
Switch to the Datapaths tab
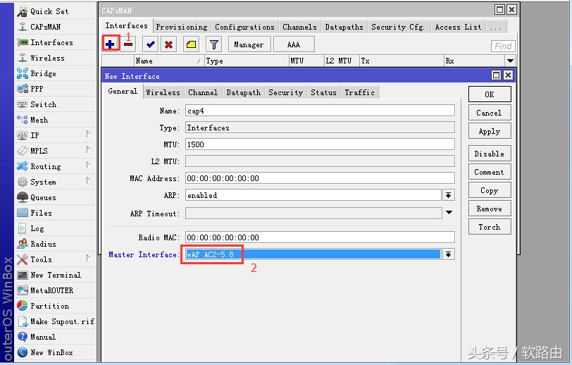[344, 27]
